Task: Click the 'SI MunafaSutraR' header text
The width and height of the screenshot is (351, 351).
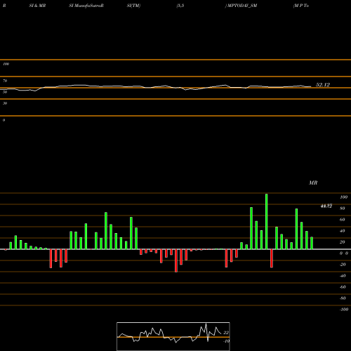Action: (86, 6)
